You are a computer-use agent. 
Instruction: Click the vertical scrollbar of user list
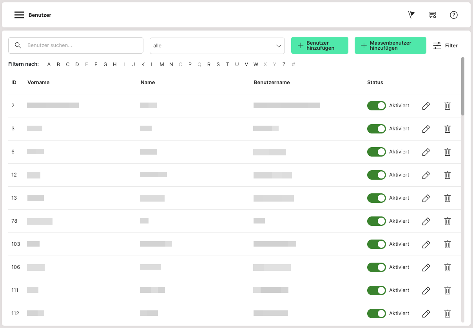point(463,86)
